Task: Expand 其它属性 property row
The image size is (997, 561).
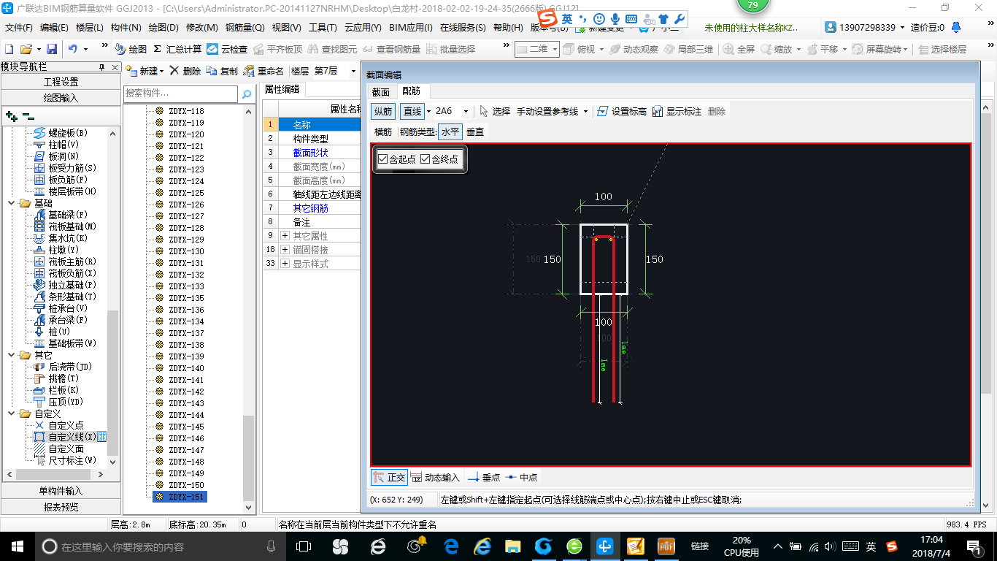Action: pyautogui.click(x=285, y=236)
